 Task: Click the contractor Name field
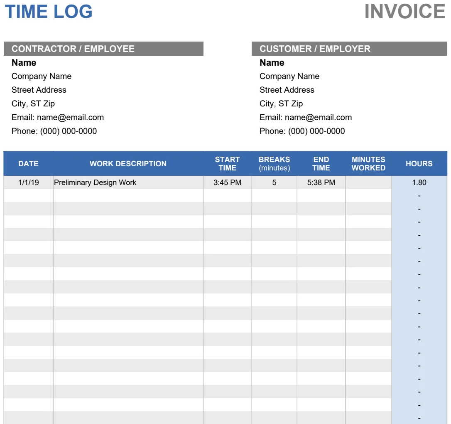click(24, 62)
